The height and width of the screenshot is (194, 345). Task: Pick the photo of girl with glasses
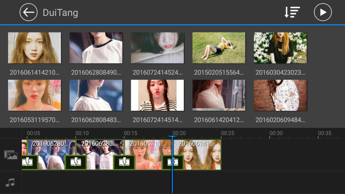(x=35, y=95)
